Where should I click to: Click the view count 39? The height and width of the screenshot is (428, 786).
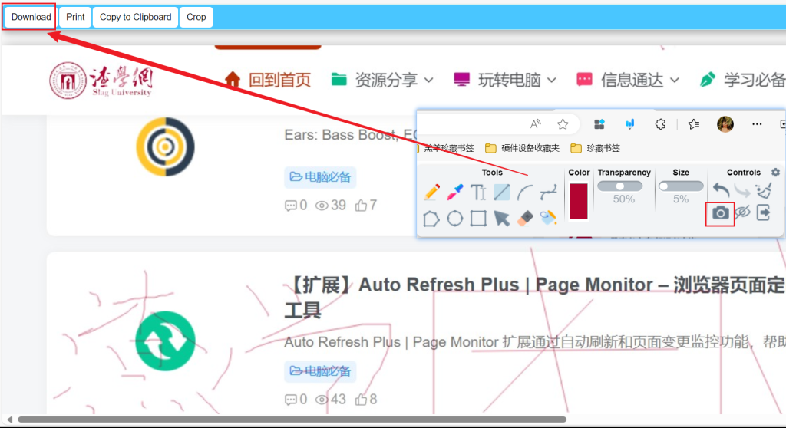click(x=331, y=206)
